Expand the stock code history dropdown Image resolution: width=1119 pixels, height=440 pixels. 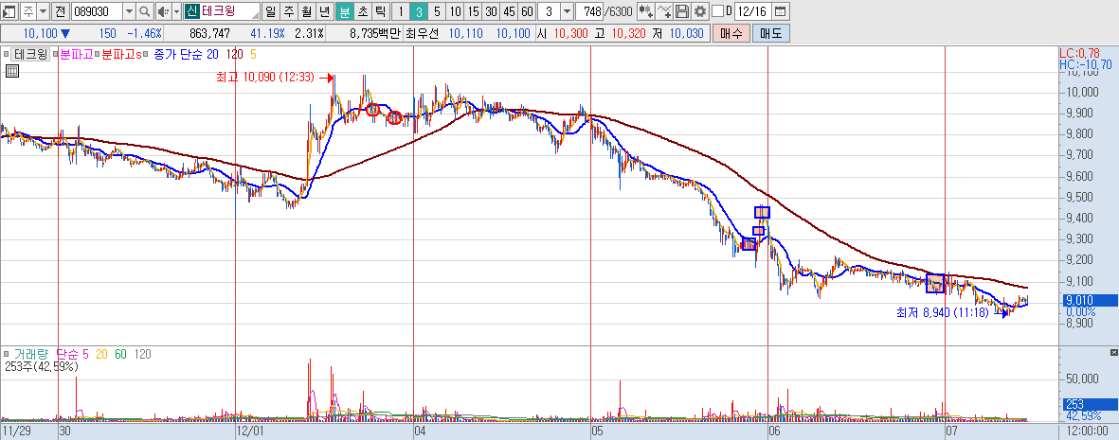click(129, 11)
